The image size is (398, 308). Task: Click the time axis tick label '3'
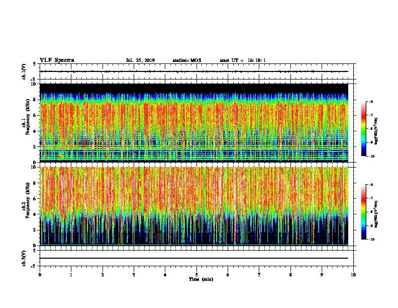[134, 275]
